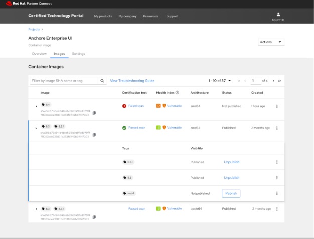Go to next page arrow

[x=273, y=81]
